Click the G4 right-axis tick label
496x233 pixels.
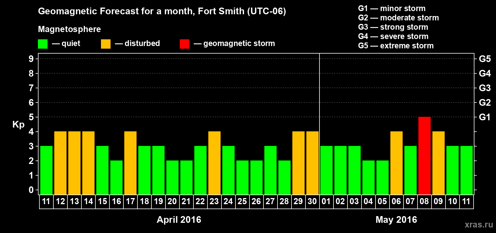point(485,73)
